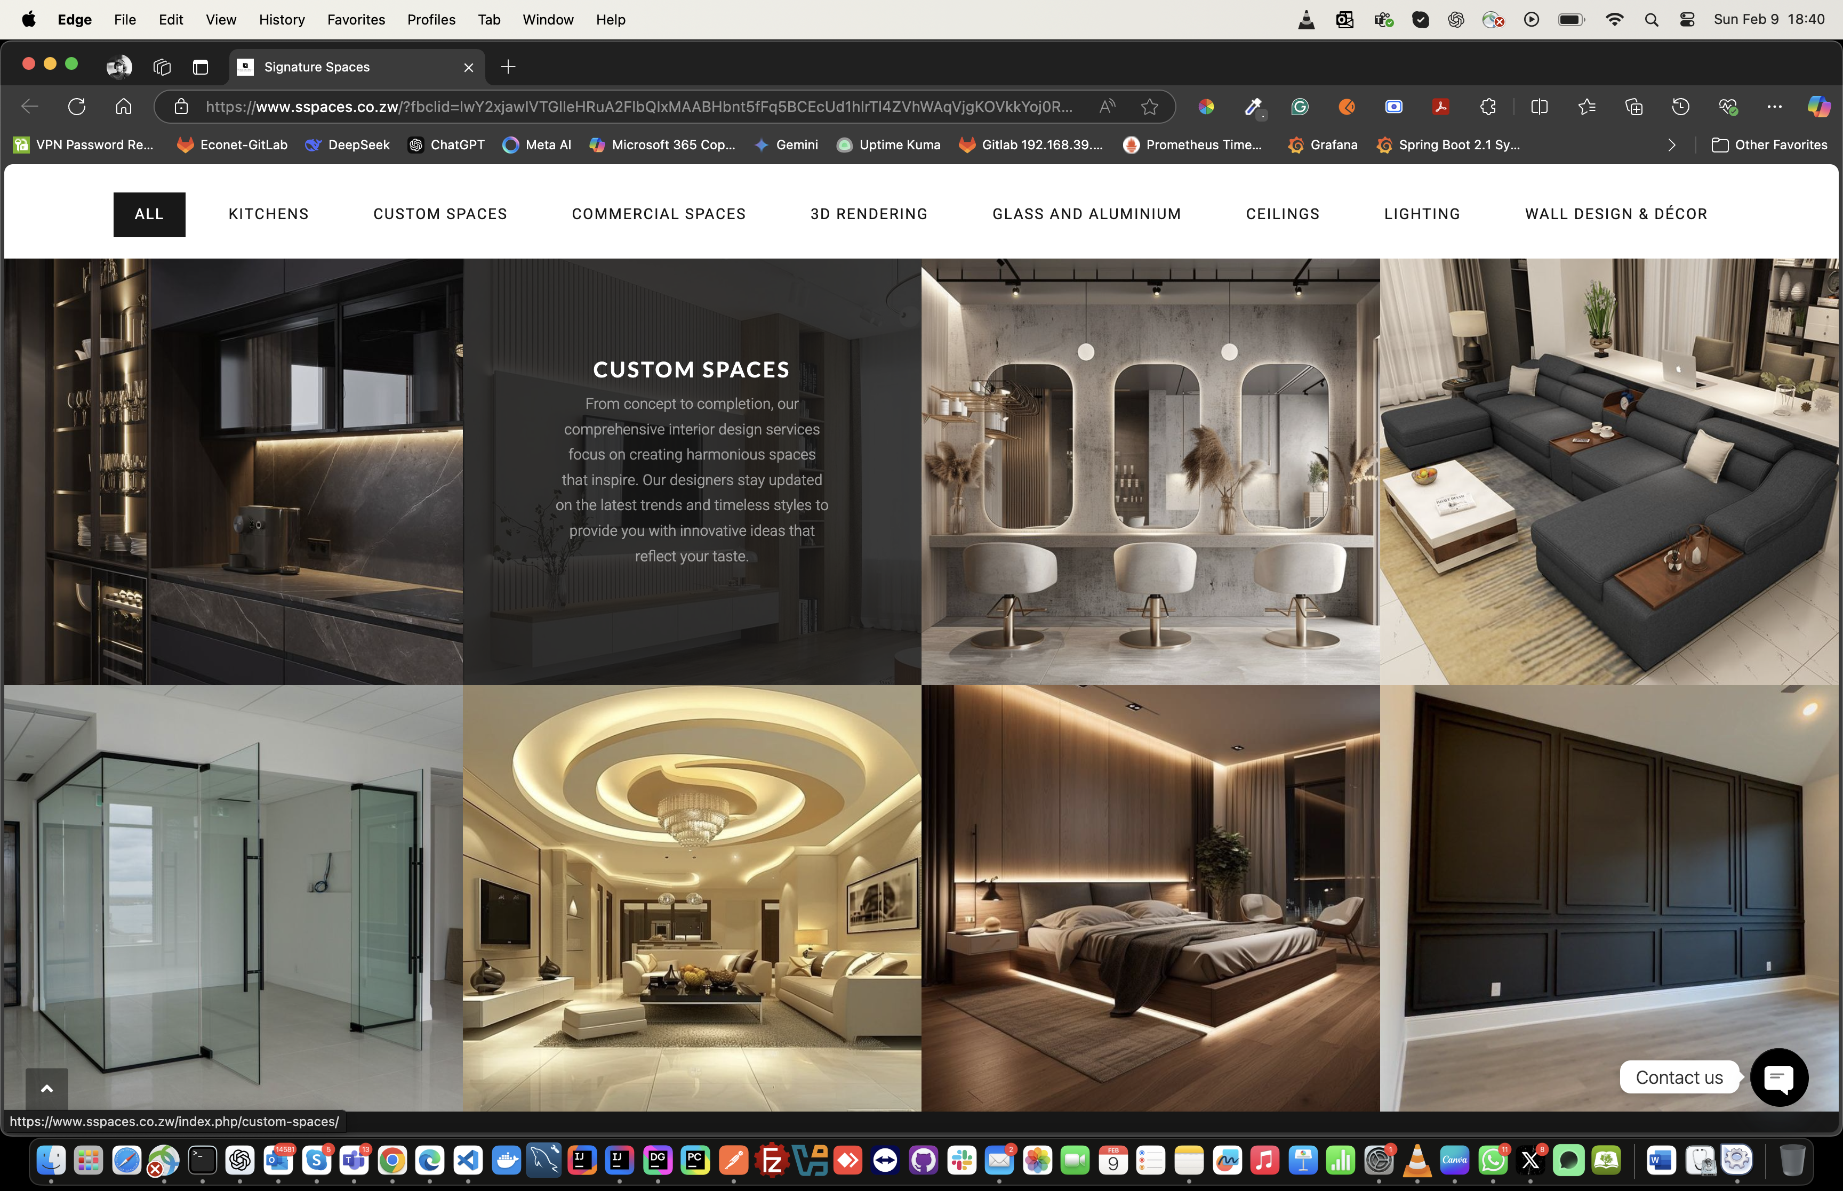The image size is (1843, 1191).
Task: Toggle the vertical tabs pane icon
Action: coord(201,67)
